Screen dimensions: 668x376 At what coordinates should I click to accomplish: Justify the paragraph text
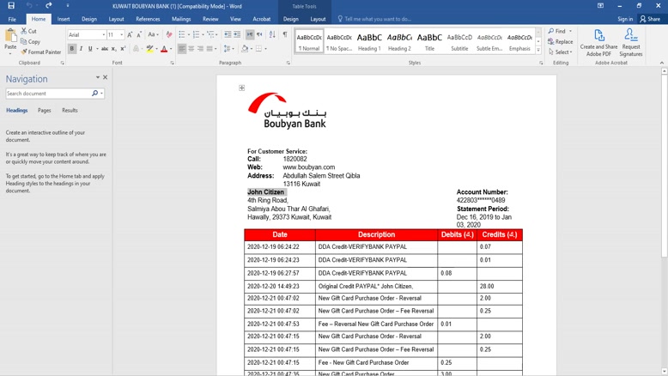(x=210, y=49)
